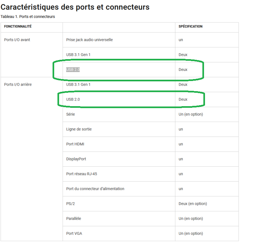Click the rear USB 2.0 entry
The width and height of the screenshot is (268, 245).
(x=73, y=99)
